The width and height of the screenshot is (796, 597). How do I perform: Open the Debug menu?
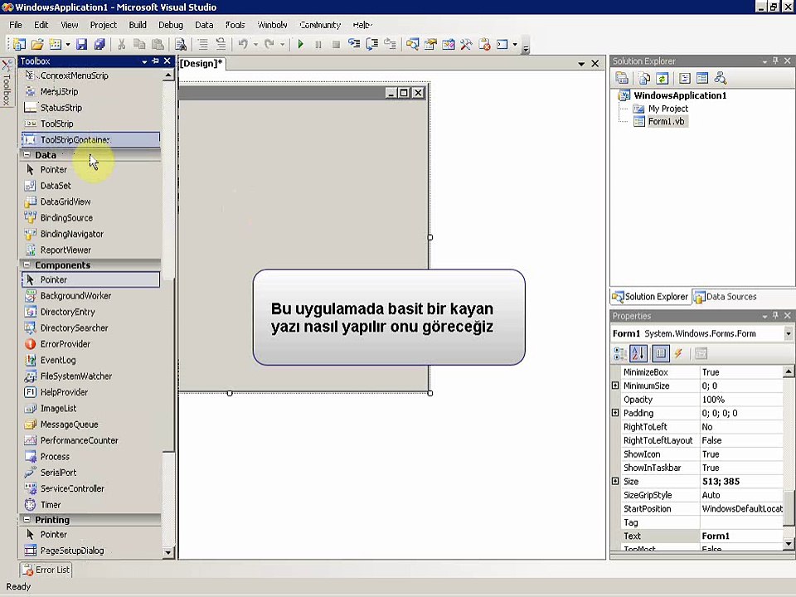coord(171,25)
